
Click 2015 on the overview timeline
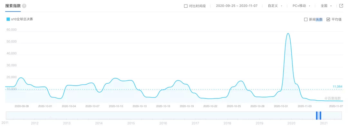(x=131, y=123)
